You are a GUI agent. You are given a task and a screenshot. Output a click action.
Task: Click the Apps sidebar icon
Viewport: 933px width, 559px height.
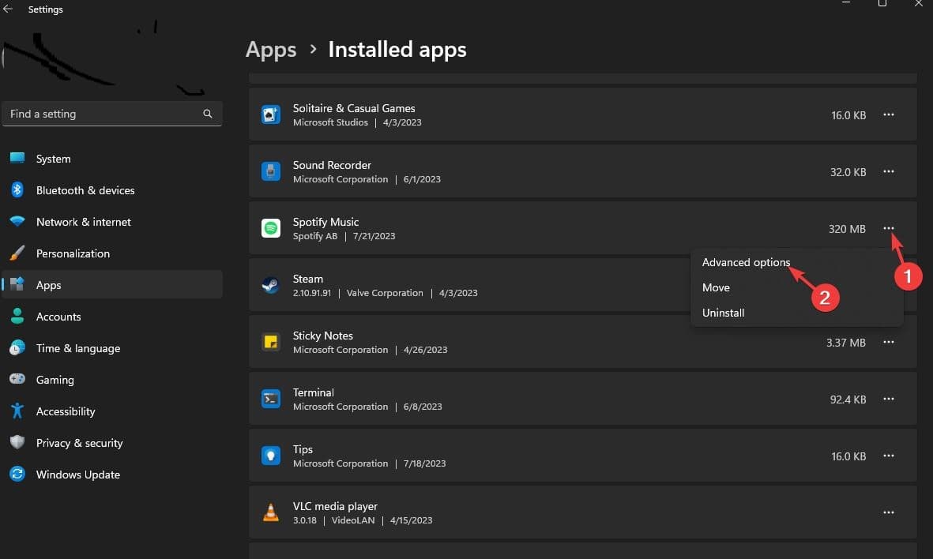click(17, 284)
